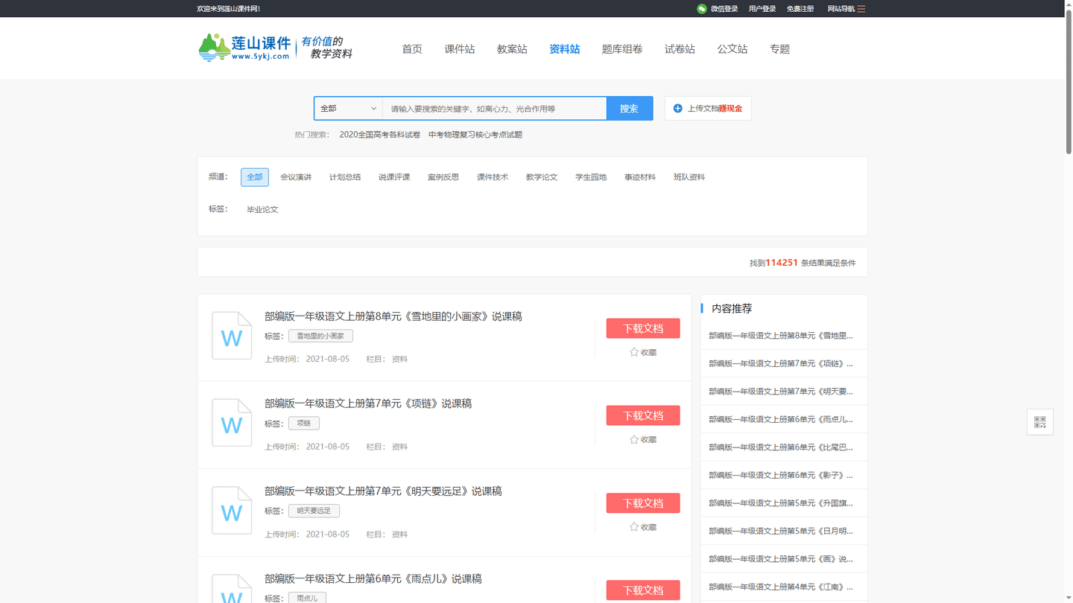Viewport: 1073px width, 603px height.
Task: Open recommended 第5单元《日月明 item
Action: 781,531
